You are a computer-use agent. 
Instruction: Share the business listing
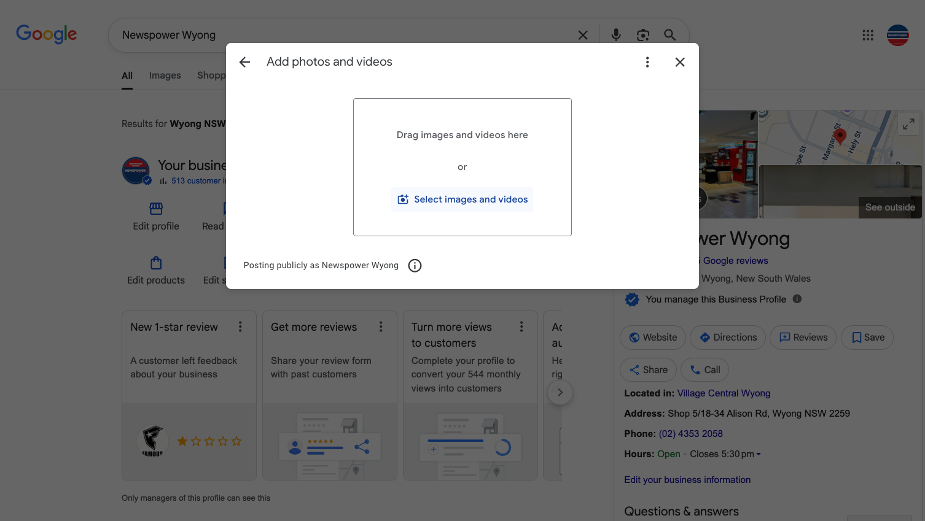tap(649, 370)
